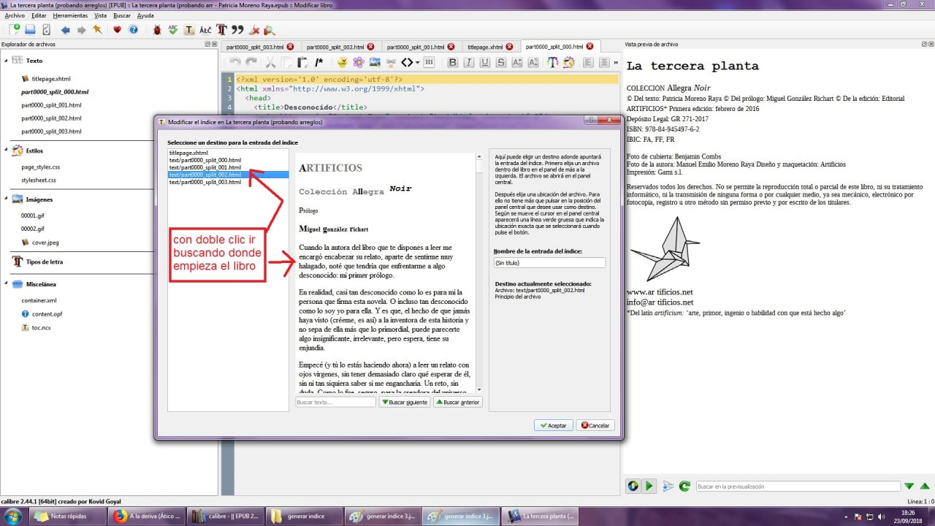Viewport: 935px width, 526px height.
Task: Select titlepage.xhtml in the dialog destination list
Action: pyautogui.click(x=188, y=153)
